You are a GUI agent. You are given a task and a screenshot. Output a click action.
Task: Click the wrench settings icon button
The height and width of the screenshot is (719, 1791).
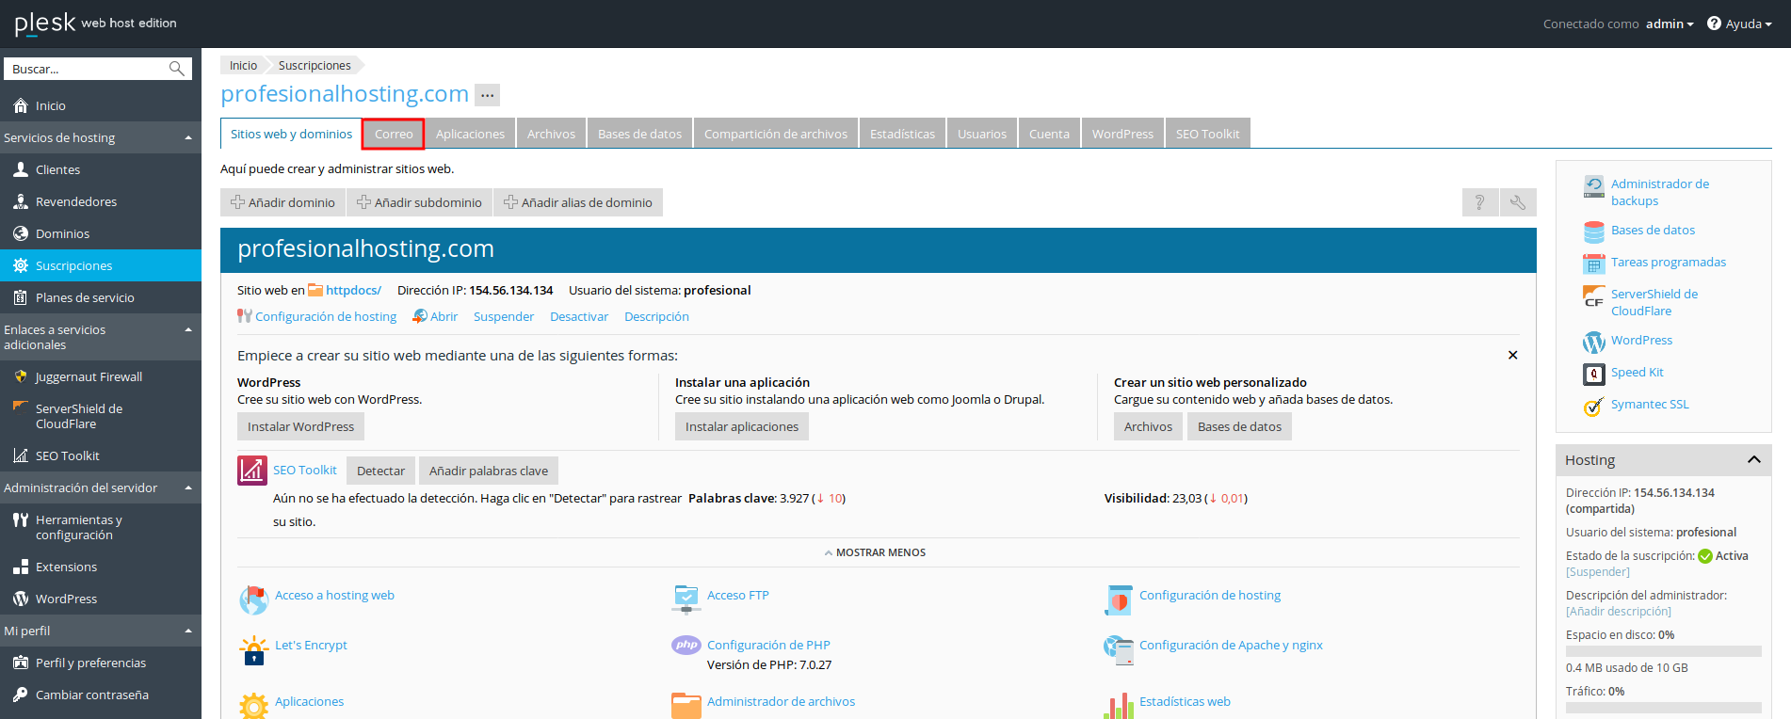click(1518, 202)
